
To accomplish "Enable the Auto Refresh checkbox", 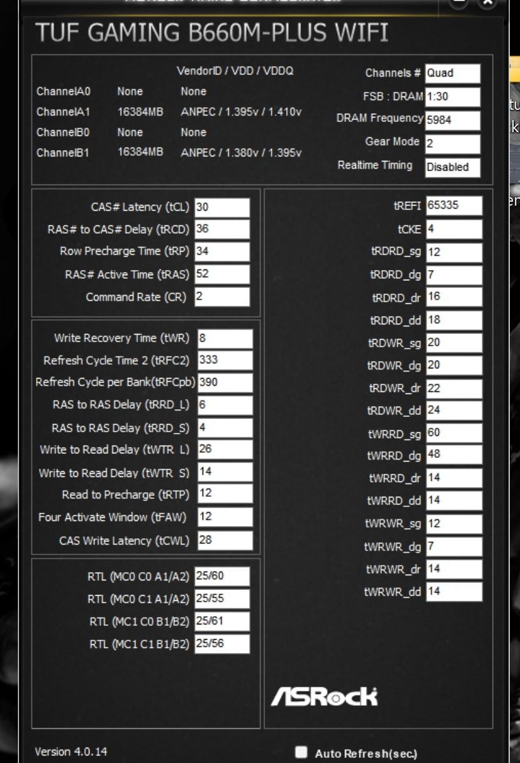I will pyautogui.click(x=302, y=752).
